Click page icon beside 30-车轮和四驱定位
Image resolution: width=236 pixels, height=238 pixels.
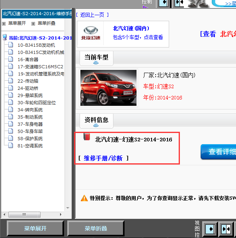point(11,102)
